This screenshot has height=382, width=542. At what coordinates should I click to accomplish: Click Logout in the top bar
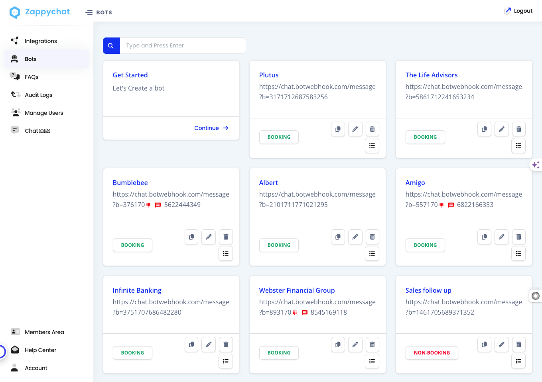[x=518, y=11]
